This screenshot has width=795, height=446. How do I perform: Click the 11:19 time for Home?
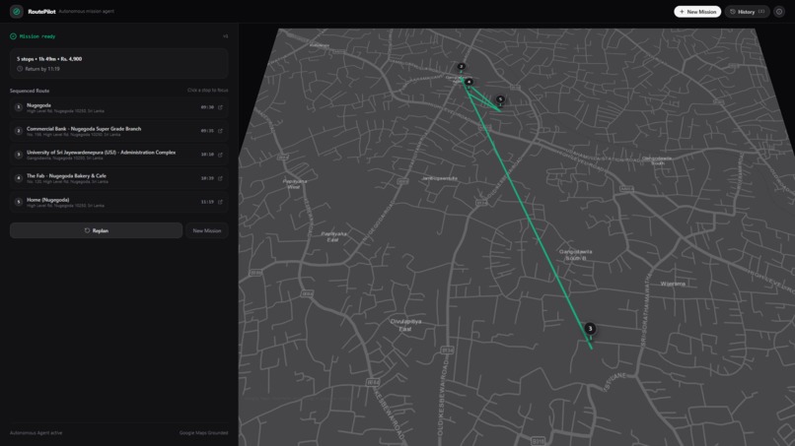coord(207,202)
